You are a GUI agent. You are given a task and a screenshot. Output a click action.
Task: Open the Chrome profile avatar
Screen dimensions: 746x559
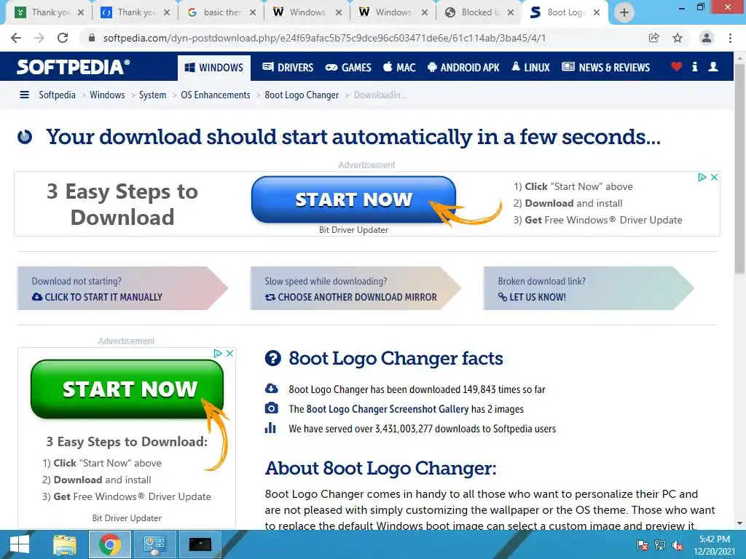tap(707, 38)
